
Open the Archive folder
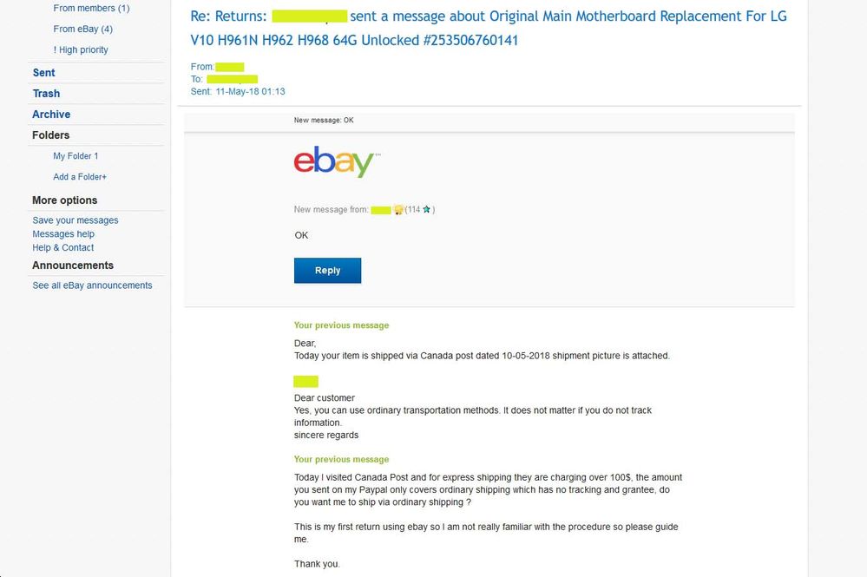tap(51, 115)
